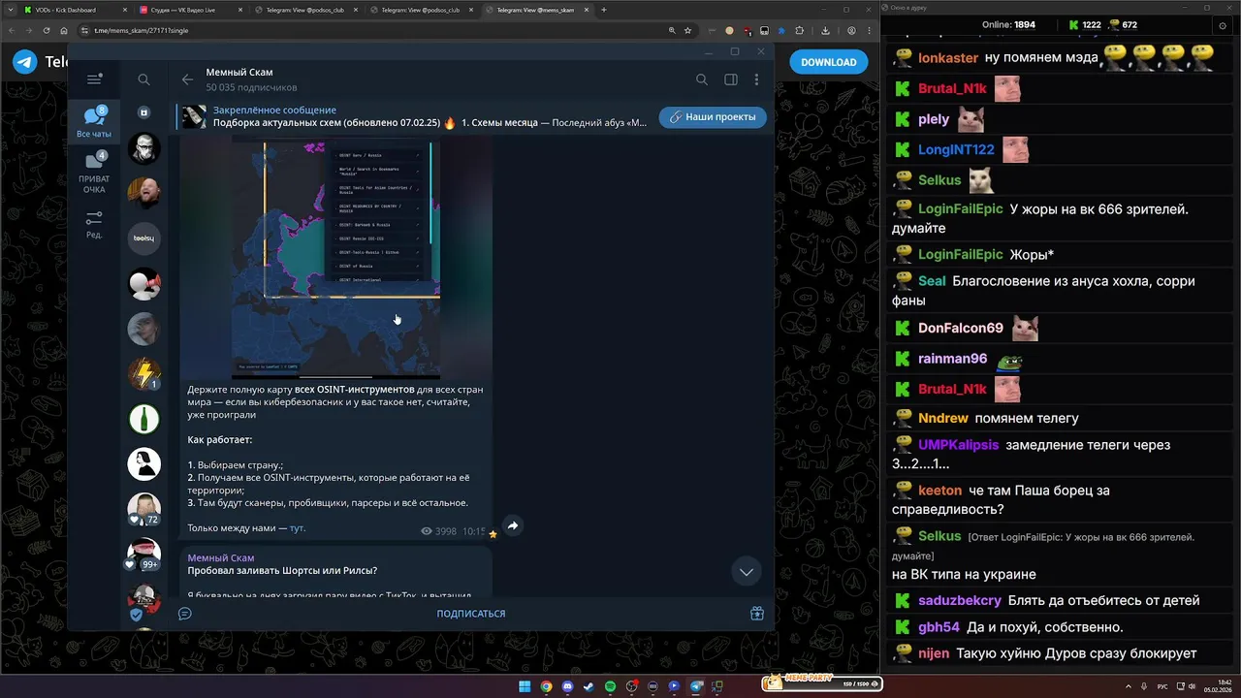
Task: Forward the OSINT post with share arrow
Action: (x=513, y=525)
